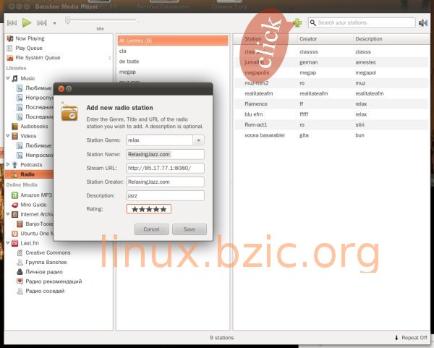
Task: Collapse the Music library expander
Action: [x=8, y=78]
